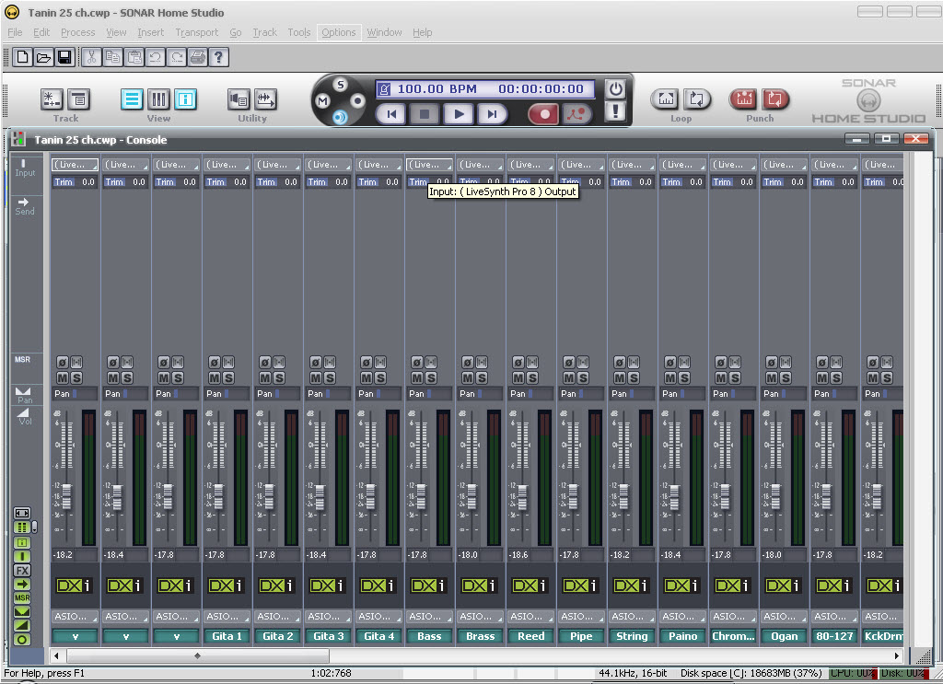Click the insert new track icon

pyautogui.click(x=52, y=99)
